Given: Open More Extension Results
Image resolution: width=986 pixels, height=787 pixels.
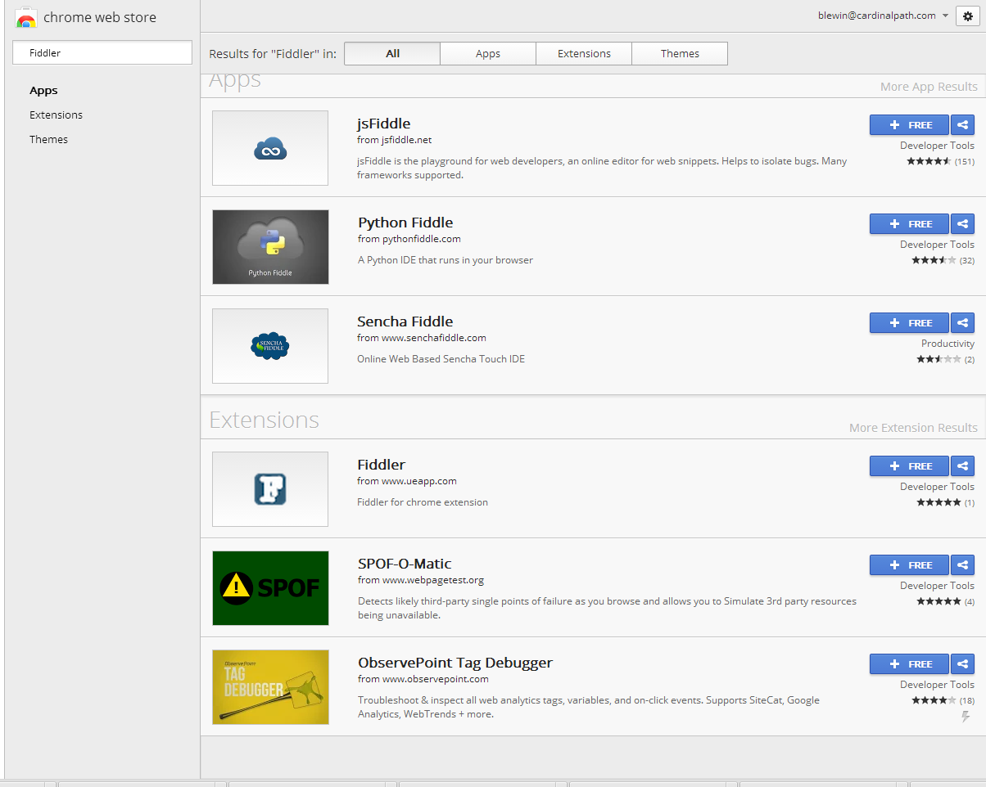Looking at the screenshot, I should pos(913,427).
